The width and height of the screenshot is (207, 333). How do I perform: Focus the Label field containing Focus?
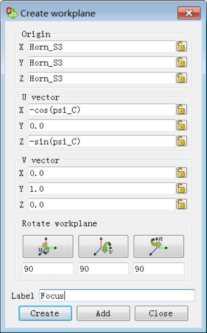tap(117, 295)
